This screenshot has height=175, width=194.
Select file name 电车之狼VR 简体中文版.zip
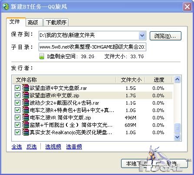tap(60, 118)
